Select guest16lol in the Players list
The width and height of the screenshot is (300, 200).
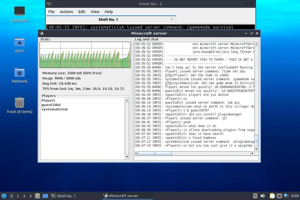(x=51, y=105)
